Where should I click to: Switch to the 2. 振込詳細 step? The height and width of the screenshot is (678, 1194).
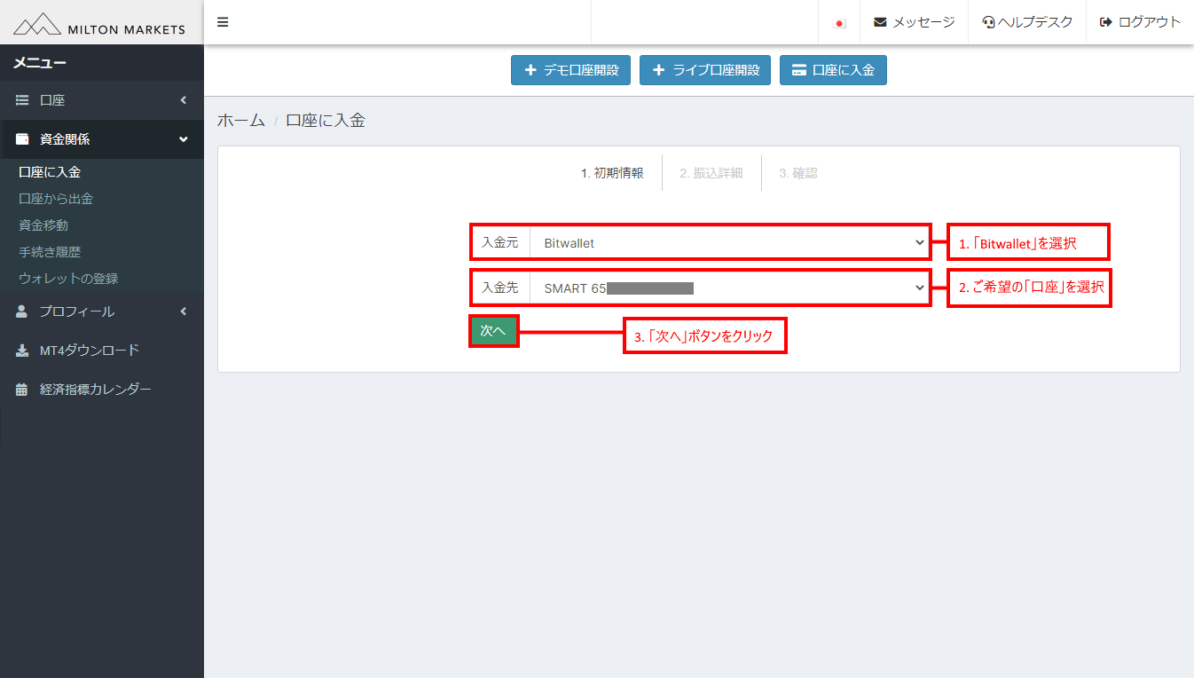click(711, 172)
